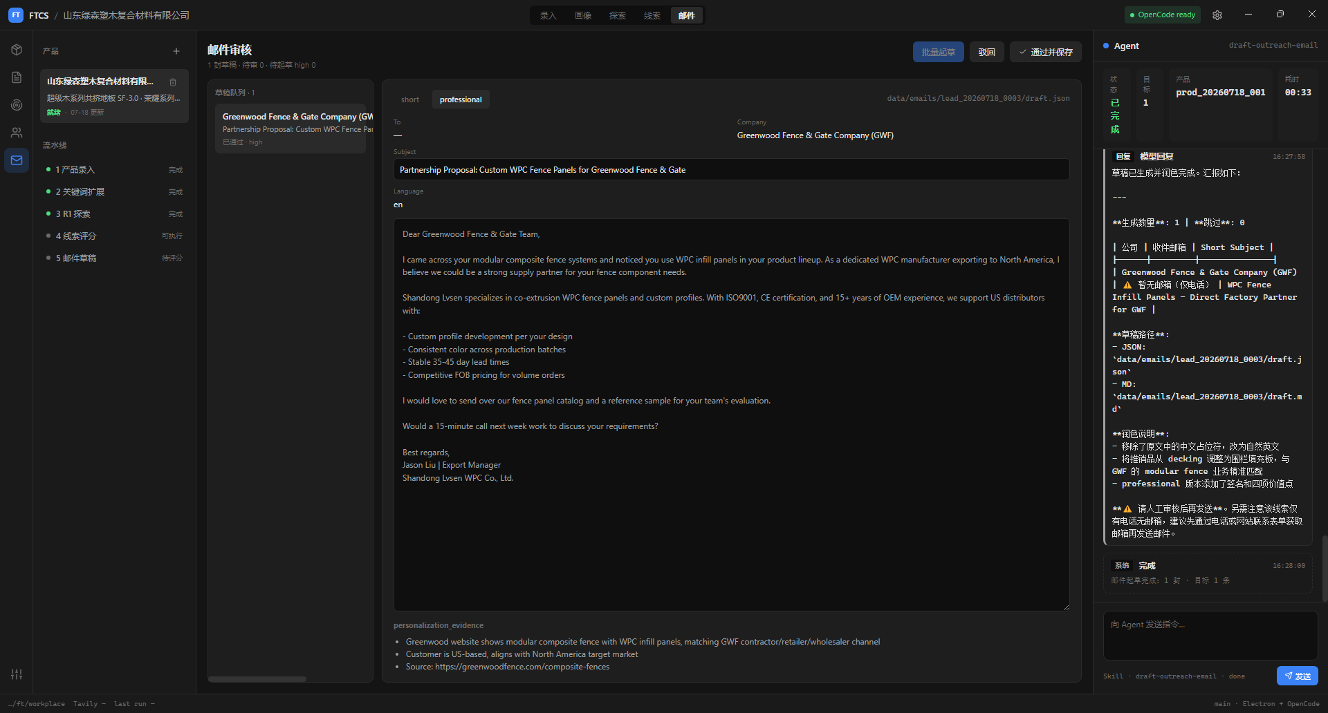Viewport: 1328px width, 713px height.
Task: Switch to the 线索 tab
Action: point(652,15)
